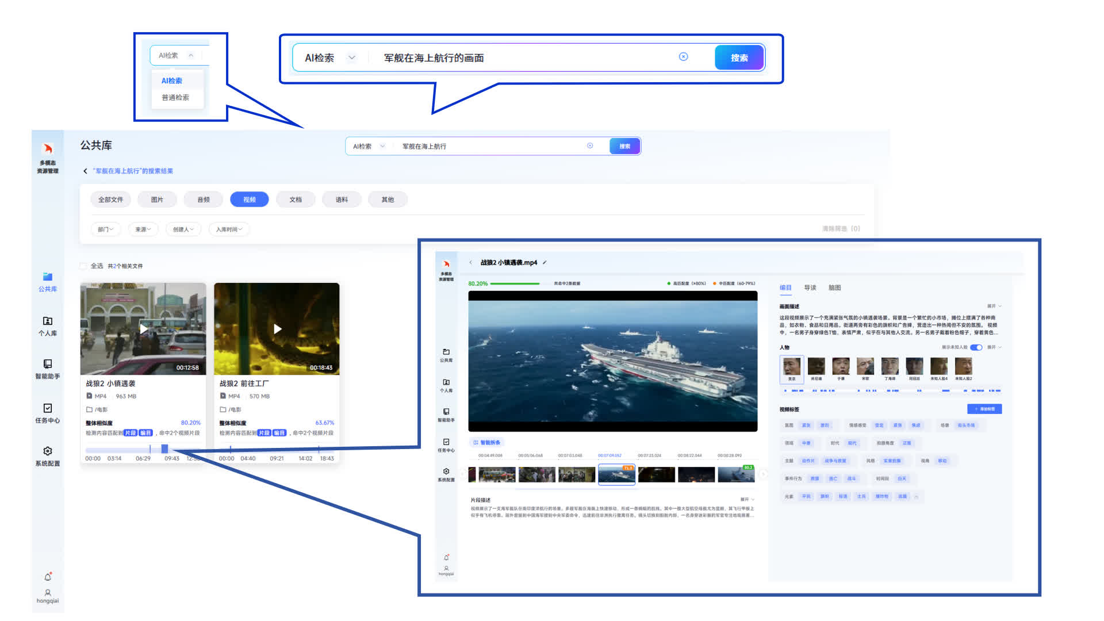Toggle the 展示未知人脸 switch
Screen dimensions: 1104x621
(x=976, y=347)
